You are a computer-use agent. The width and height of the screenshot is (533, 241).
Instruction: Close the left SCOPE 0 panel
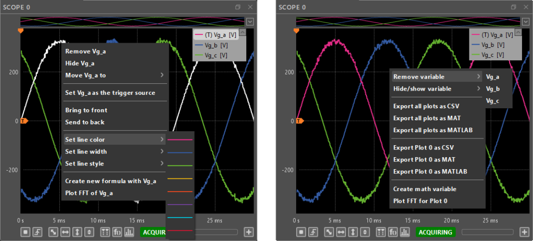(250, 7)
